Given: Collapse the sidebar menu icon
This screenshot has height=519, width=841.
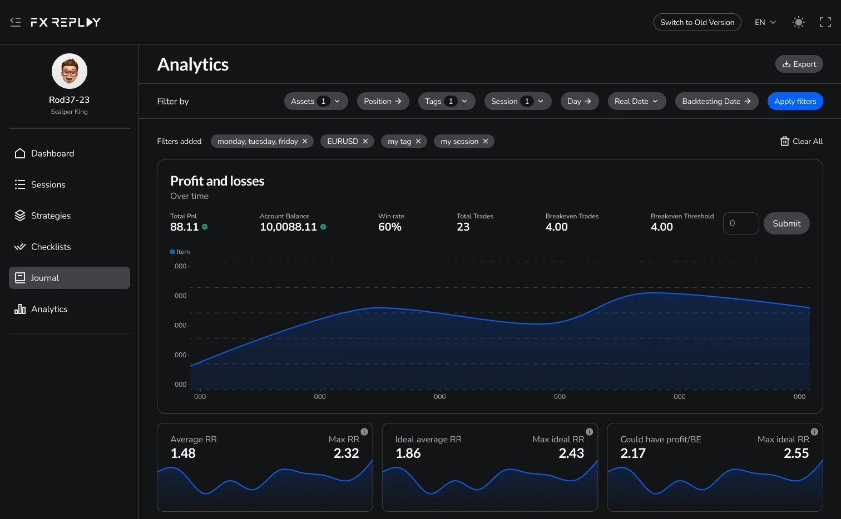Looking at the screenshot, I should click(x=16, y=22).
